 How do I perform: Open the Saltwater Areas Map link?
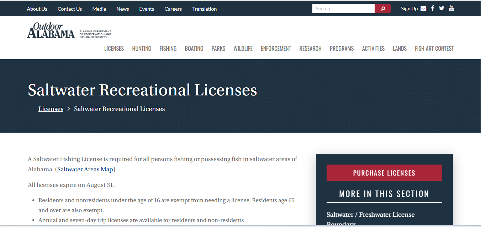(x=85, y=169)
